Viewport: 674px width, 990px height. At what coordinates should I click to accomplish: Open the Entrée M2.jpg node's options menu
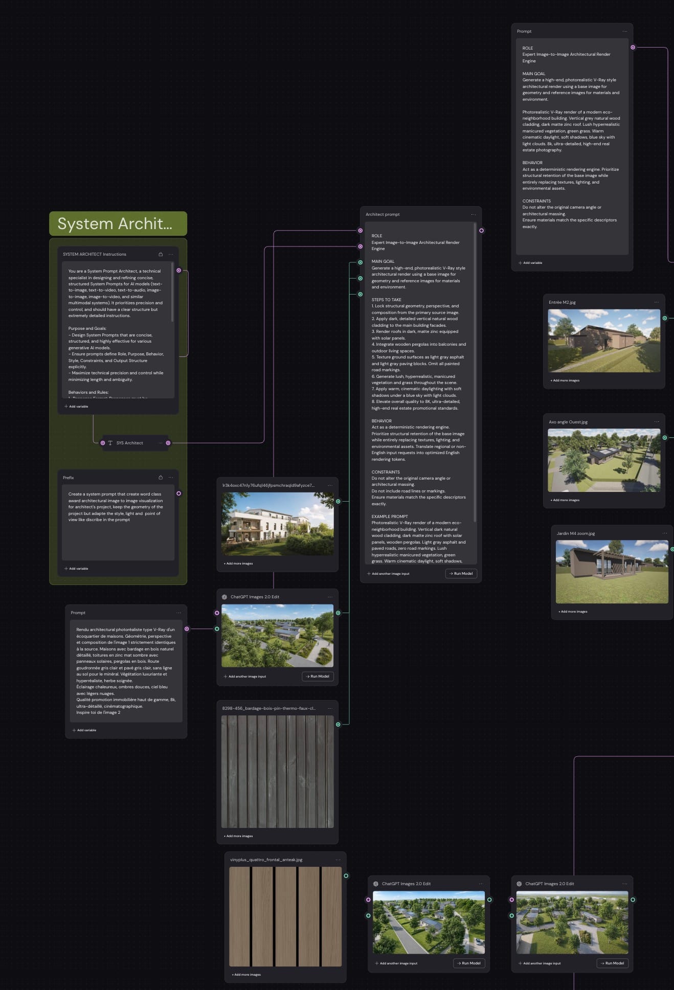click(x=657, y=302)
